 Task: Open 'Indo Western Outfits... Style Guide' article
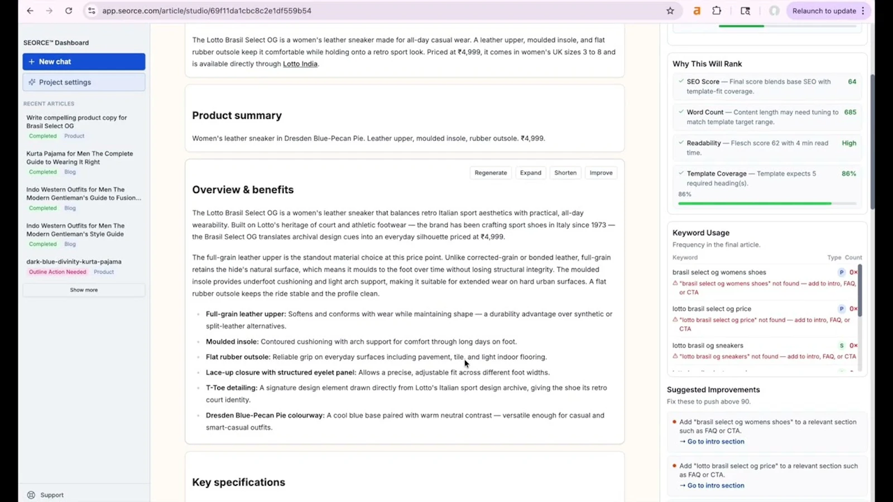(x=75, y=230)
